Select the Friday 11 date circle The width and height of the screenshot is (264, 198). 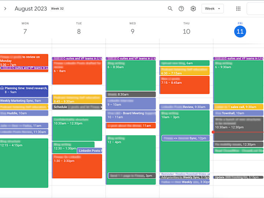(240, 32)
